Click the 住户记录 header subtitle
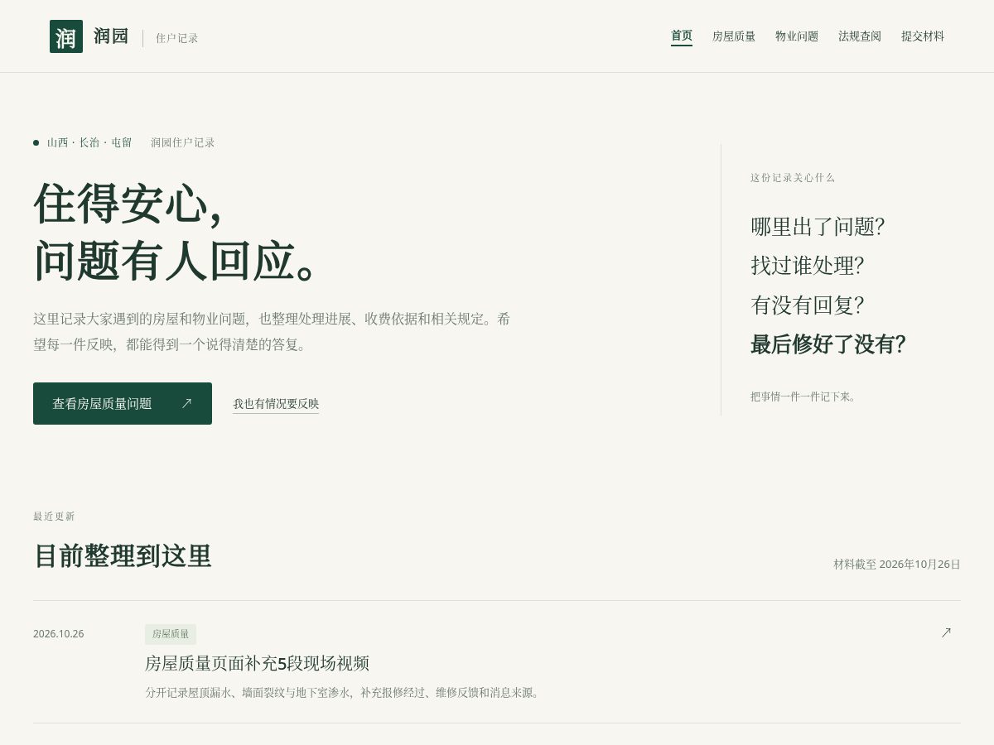The height and width of the screenshot is (745, 994). pyautogui.click(x=176, y=38)
